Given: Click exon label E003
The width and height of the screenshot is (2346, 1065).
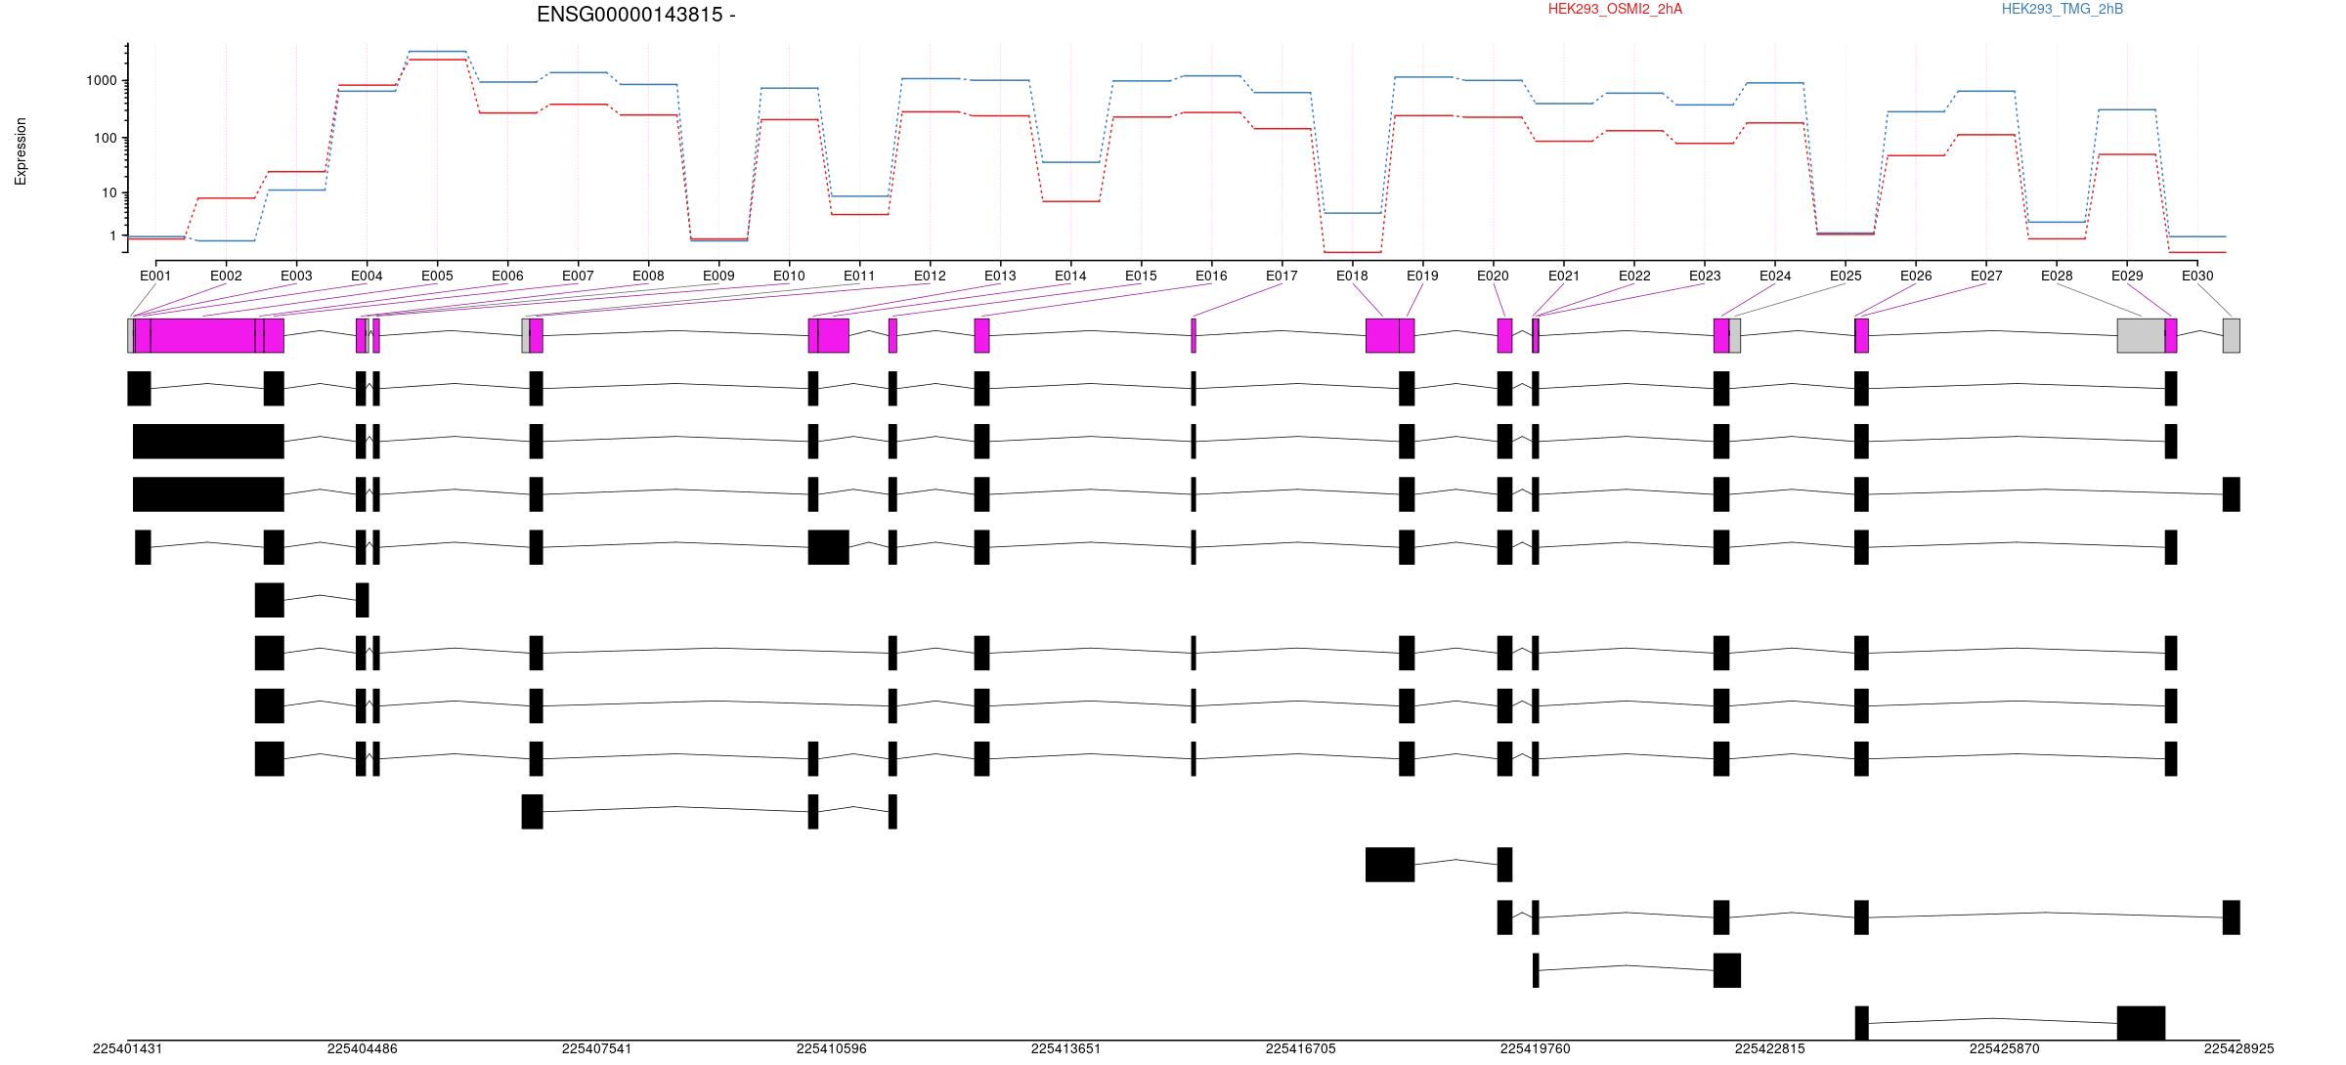Looking at the screenshot, I should (x=296, y=276).
